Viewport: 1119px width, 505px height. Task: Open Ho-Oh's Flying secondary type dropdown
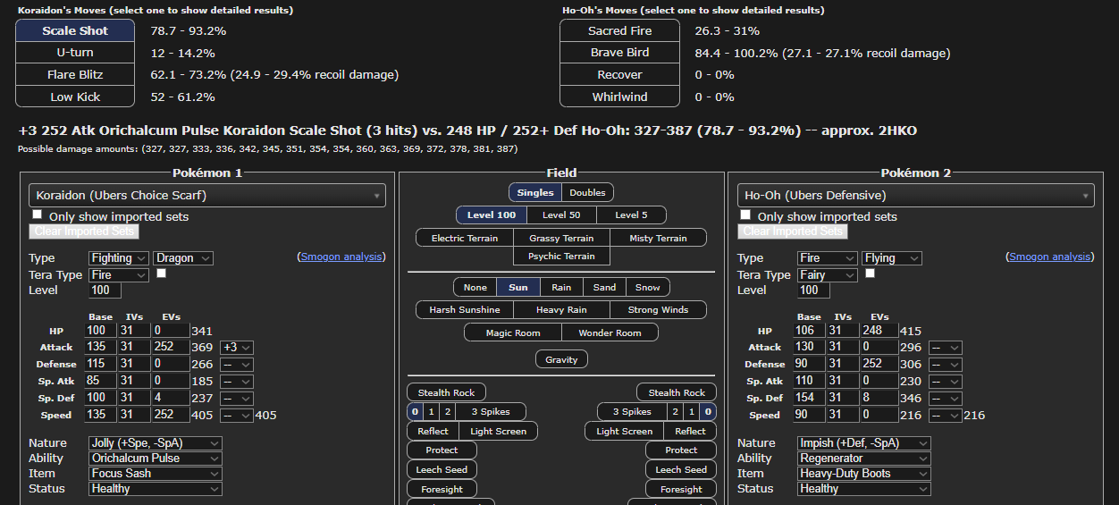[891, 257]
